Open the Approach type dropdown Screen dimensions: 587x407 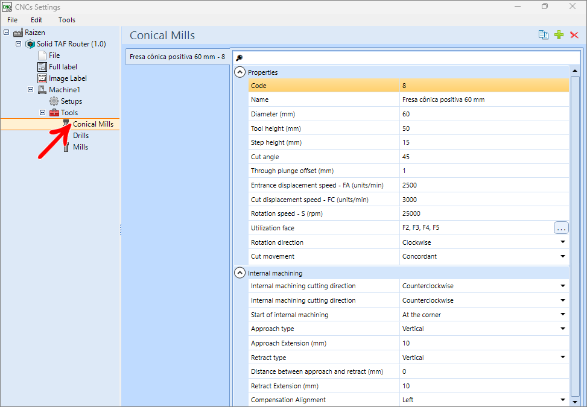tap(563, 329)
